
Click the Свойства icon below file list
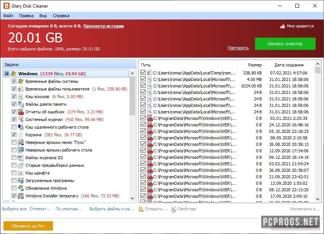click(173, 209)
